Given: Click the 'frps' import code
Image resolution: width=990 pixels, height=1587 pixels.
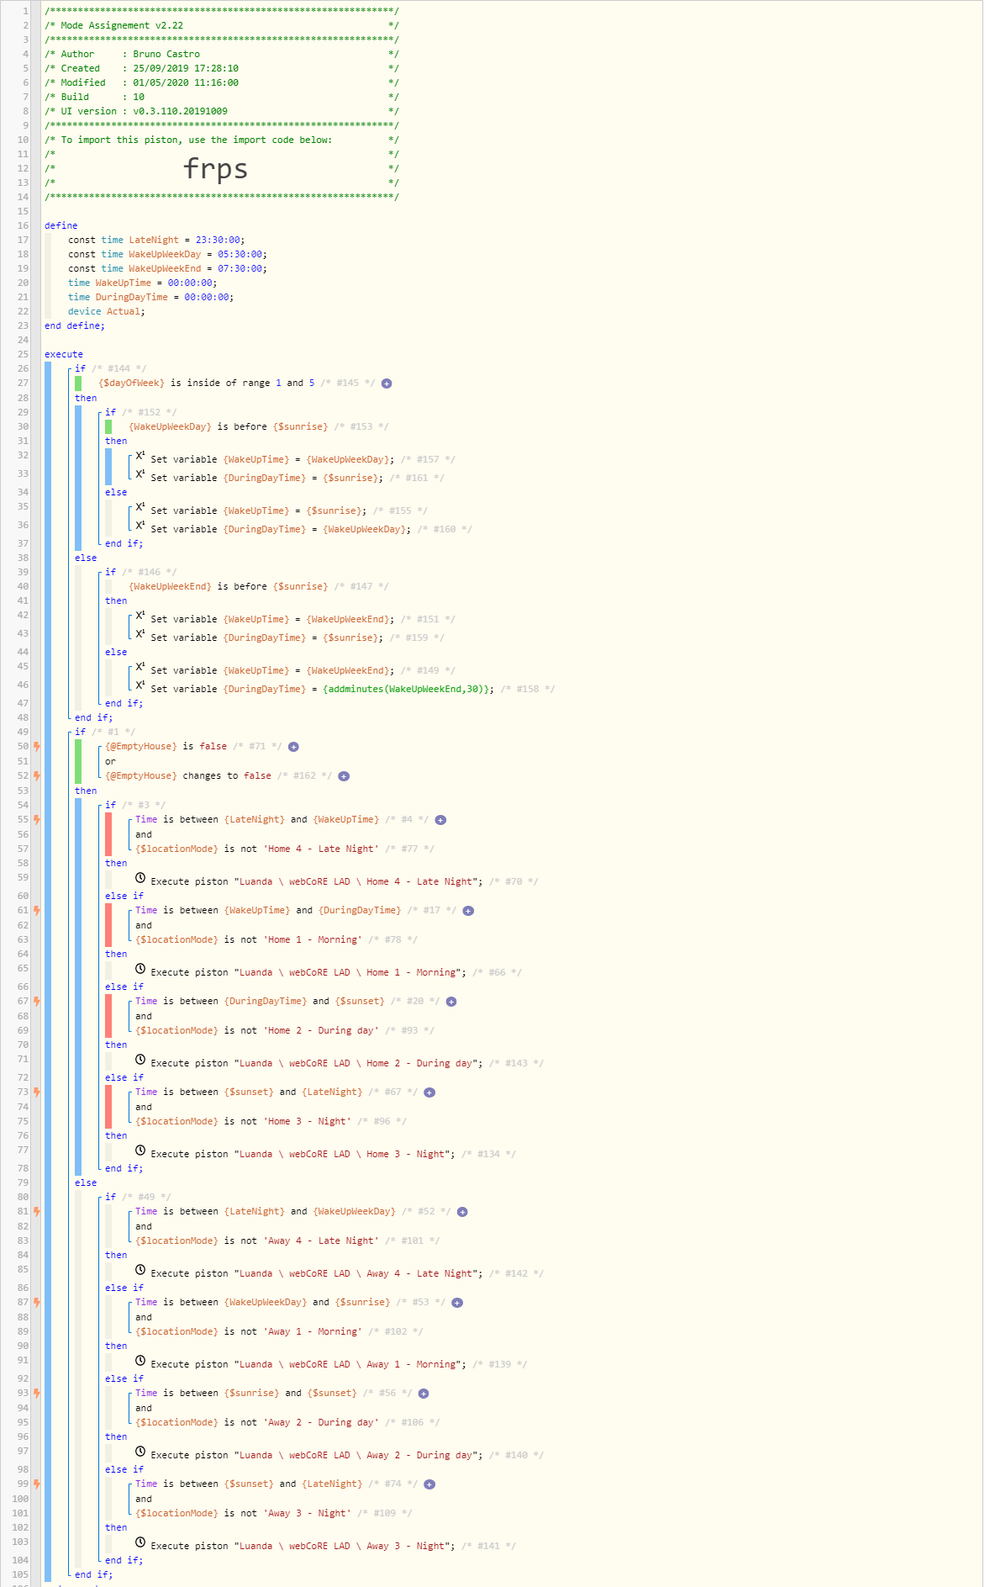Looking at the screenshot, I should (x=216, y=169).
